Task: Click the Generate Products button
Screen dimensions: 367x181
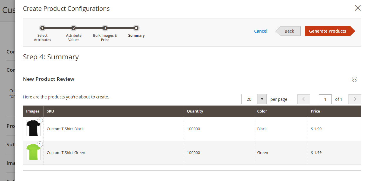Action: tap(328, 31)
